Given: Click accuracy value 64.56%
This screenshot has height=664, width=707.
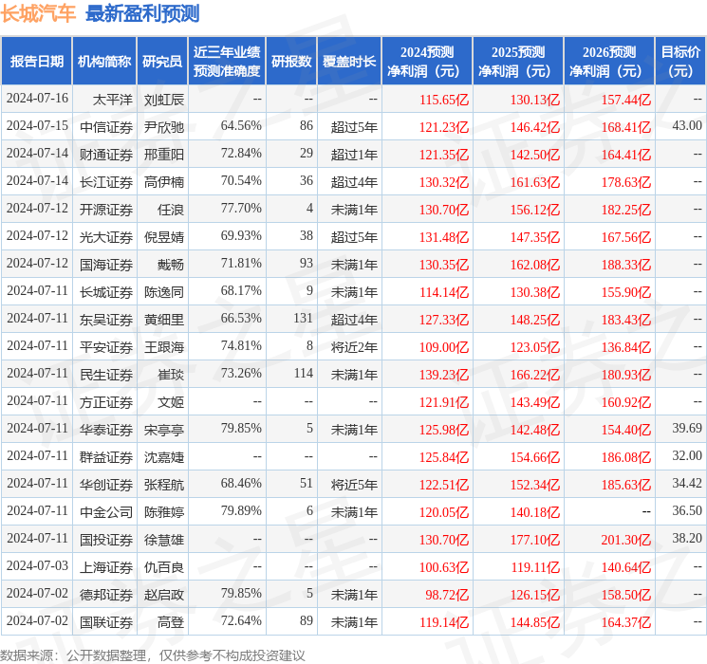Looking at the screenshot, I should (241, 125).
